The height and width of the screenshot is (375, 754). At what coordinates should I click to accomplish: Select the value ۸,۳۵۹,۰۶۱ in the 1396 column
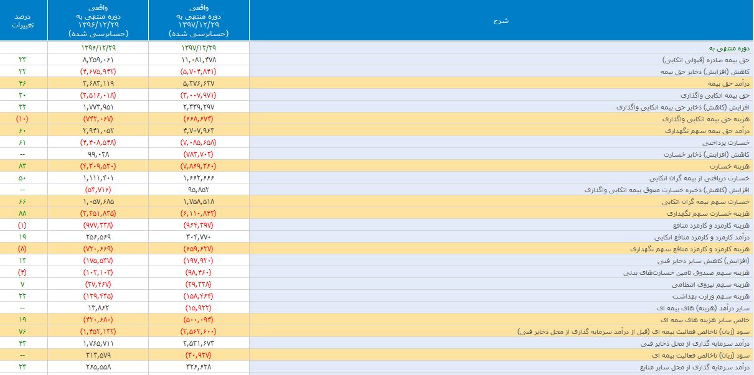(x=98, y=60)
